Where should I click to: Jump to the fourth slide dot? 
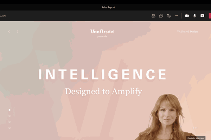click(x=9, y=128)
